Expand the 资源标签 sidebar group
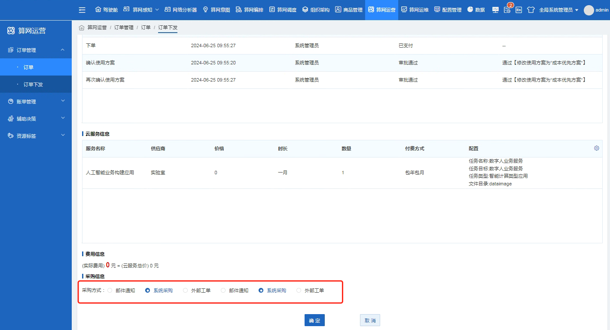The image size is (610, 330). tap(36, 136)
